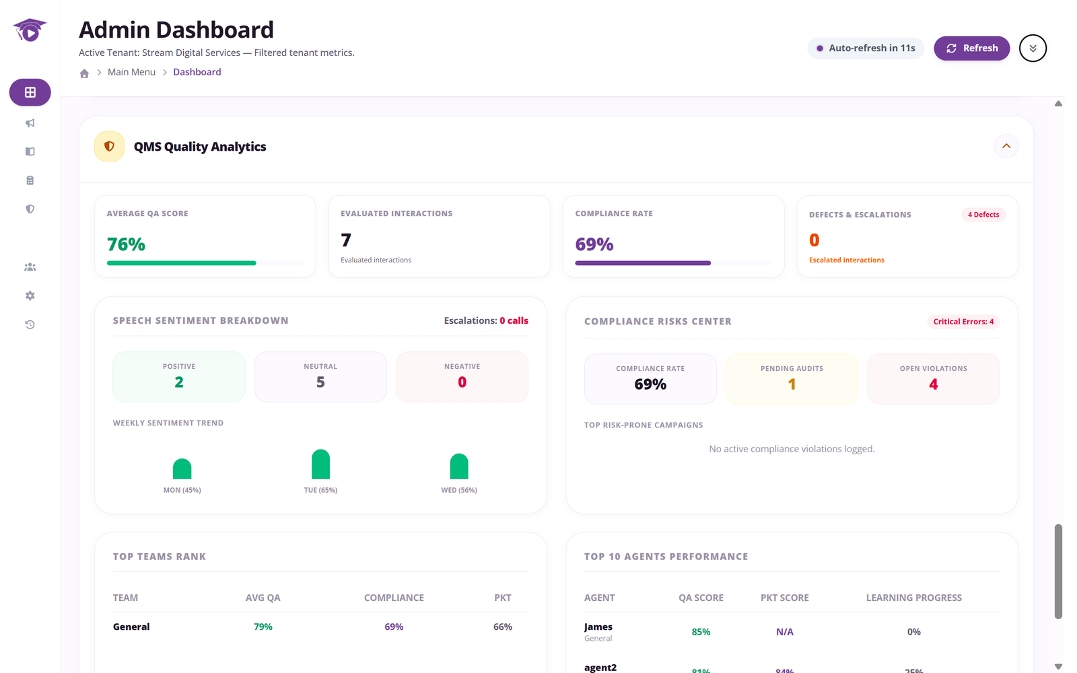Click the 4 Defects badge
1077x673 pixels.
[x=983, y=215]
